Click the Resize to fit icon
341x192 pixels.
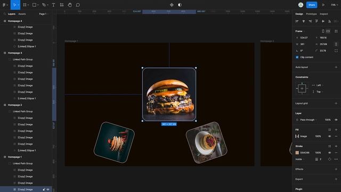[x=336, y=31]
